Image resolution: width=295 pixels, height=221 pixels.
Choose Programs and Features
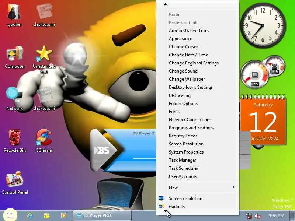[x=191, y=127]
